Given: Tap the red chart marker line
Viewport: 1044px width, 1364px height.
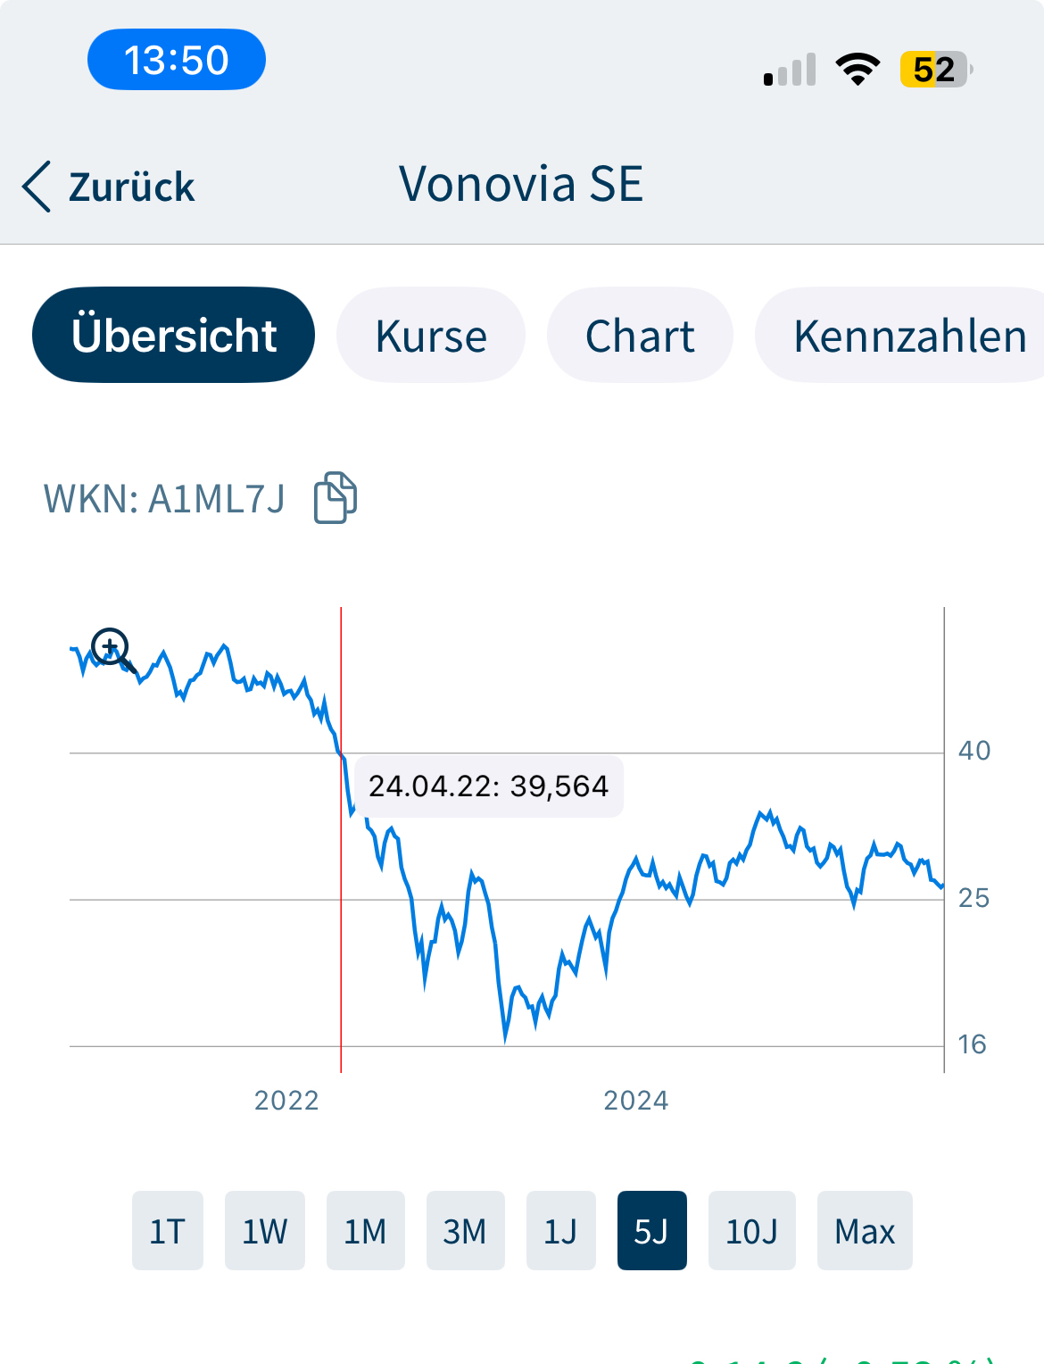Looking at the screenshot, I should point(341,937).
